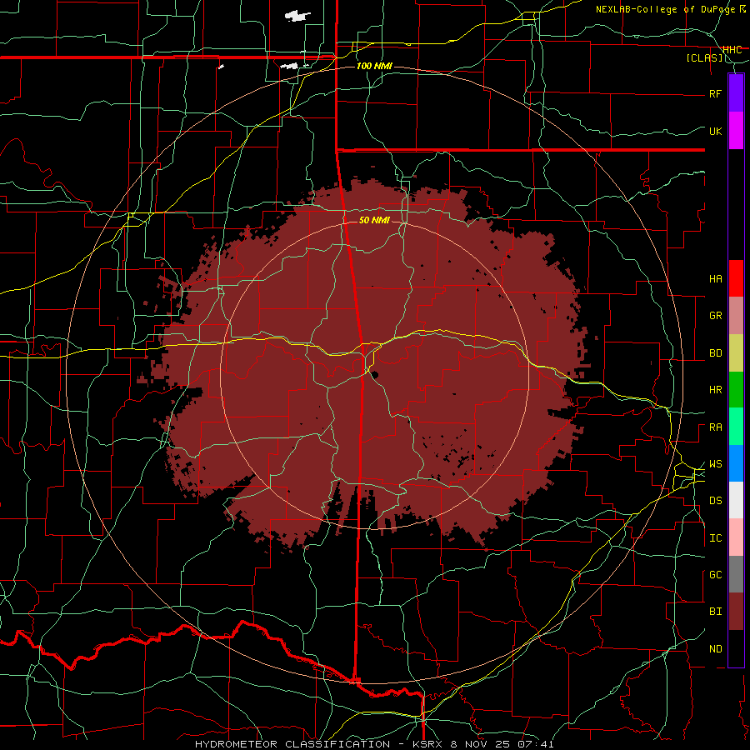Click the DS legend label
The width and height of the screenshot is (750, 750).
715,500
